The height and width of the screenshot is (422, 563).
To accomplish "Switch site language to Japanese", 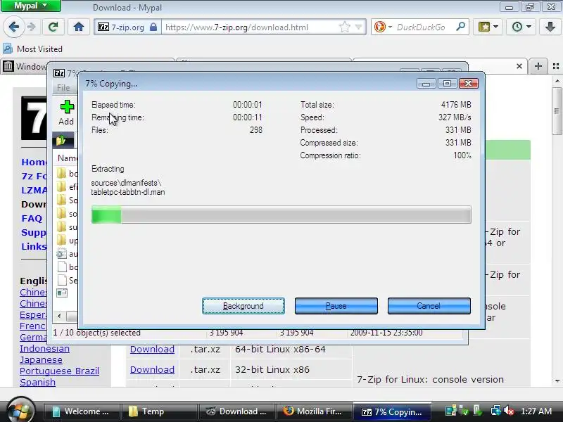I will pyautogui.click(x=41, y=359).
